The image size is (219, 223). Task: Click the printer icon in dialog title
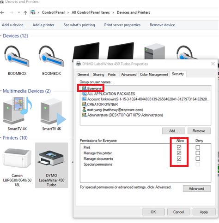[78, 64]
